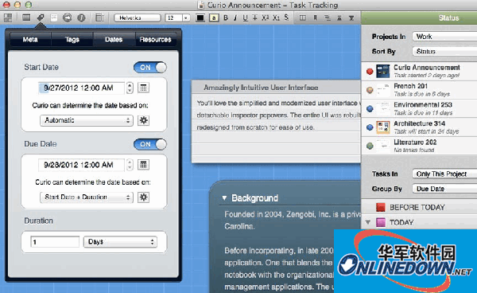The width and height of the screenshot is (477, 293).
Task: Click the screen/shape inspector toolbar icon
Action: click(26, 18)
